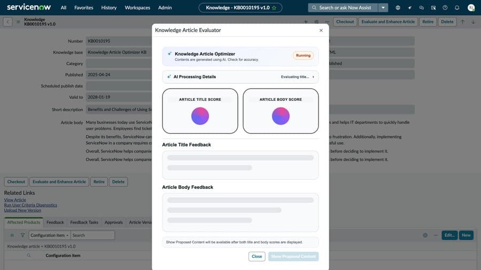
Task: Click the Published date field 2025-04-24
Action: [x=119, y=75]
